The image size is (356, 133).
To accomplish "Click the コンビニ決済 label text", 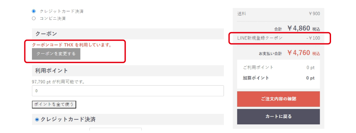I will pos(53,19).
